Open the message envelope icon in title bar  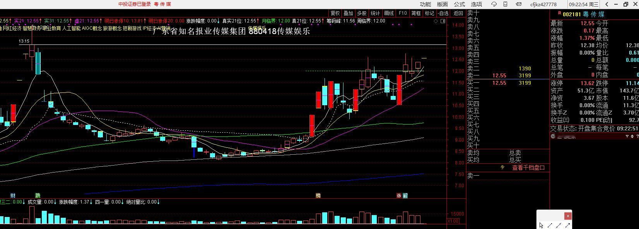[519, 4]
